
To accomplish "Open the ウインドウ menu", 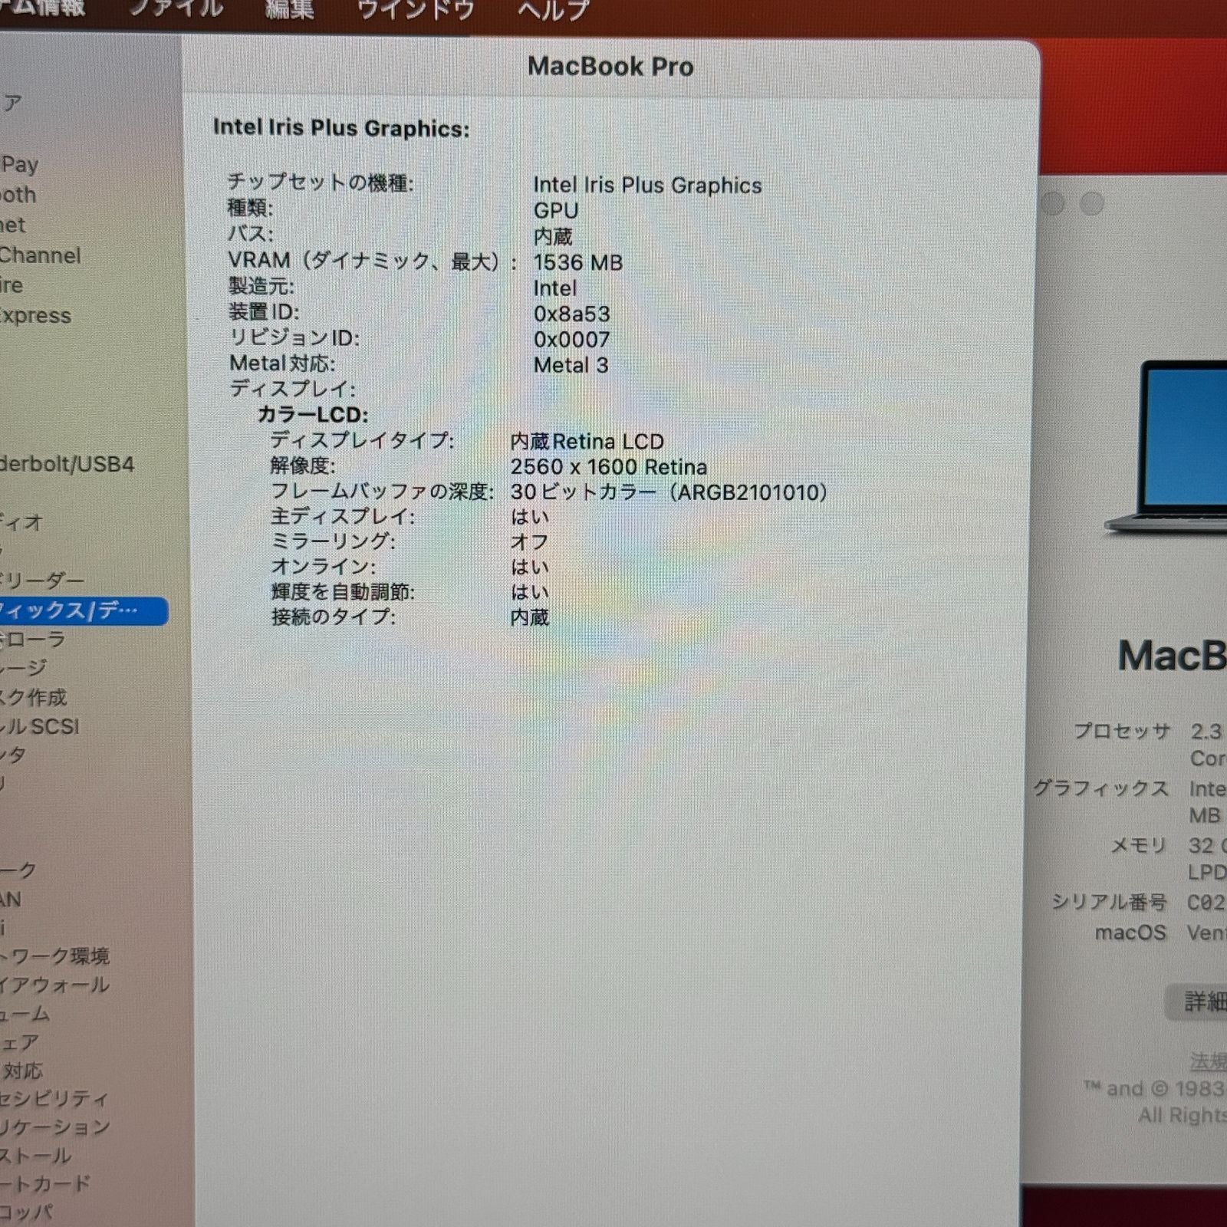I will coord(416,9).
